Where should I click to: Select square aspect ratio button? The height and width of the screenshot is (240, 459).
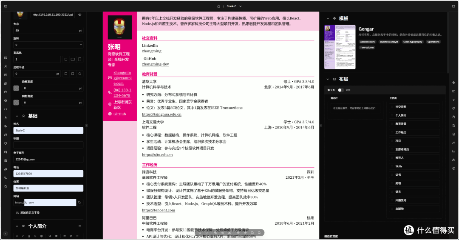66,59
